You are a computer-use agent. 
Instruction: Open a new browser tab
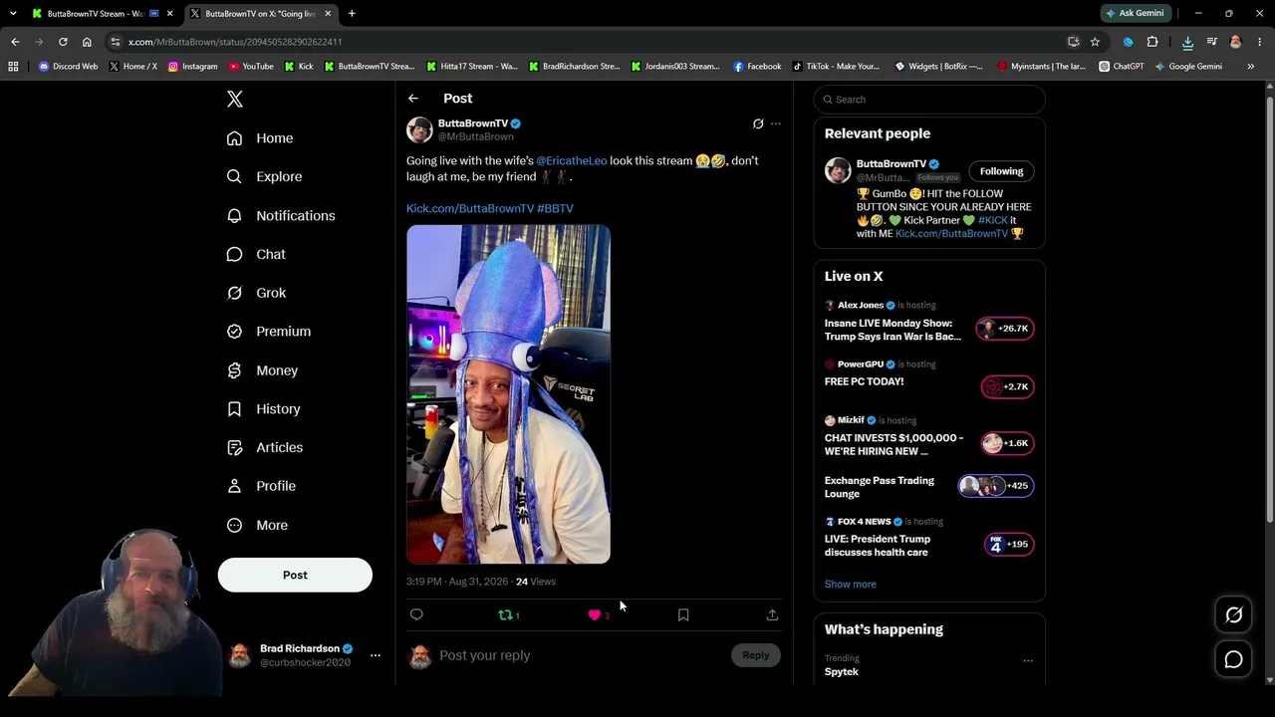352,14
